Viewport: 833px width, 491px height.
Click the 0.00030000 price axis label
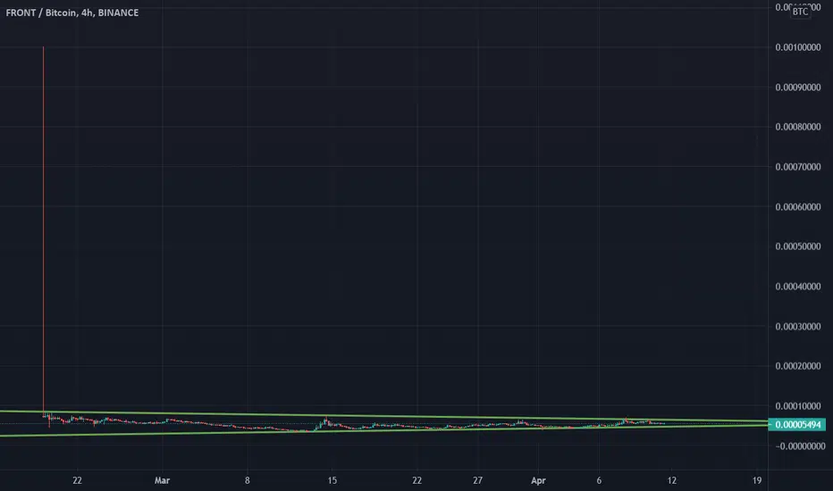pos(798,327)
